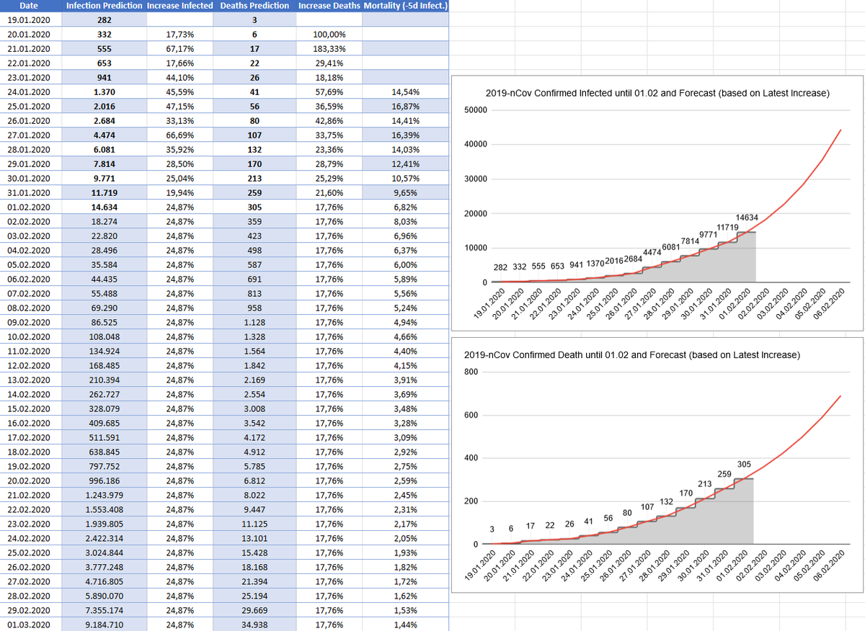The height and width of the screenshot is (631, 865).
Task: Select mortality cell 16,87%
Action: coord(406,107)
